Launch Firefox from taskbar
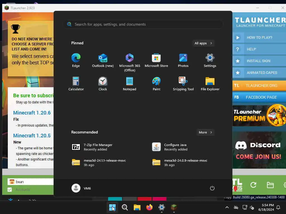The height and width of the screenshot is (214, 286). click(x=149, y=207)
